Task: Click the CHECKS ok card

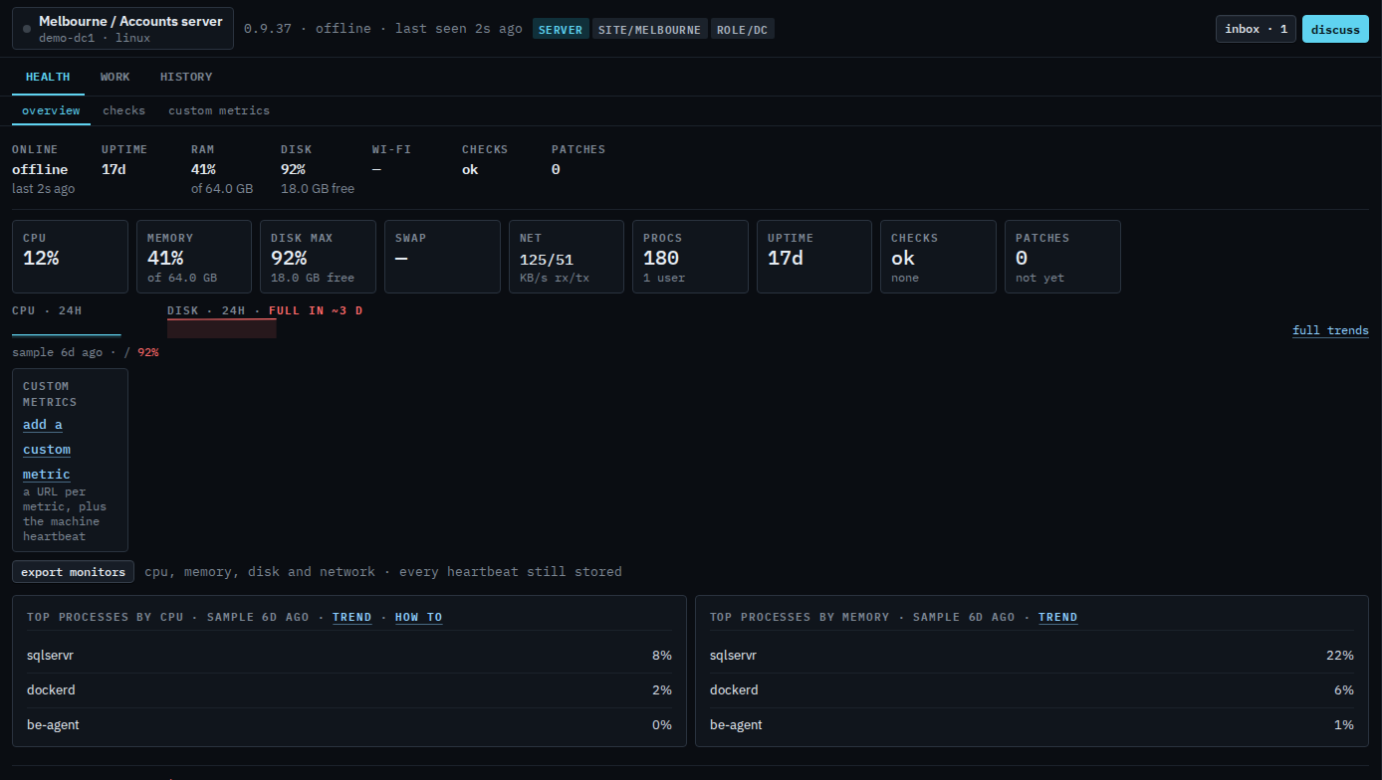Action: coord(938,257)
